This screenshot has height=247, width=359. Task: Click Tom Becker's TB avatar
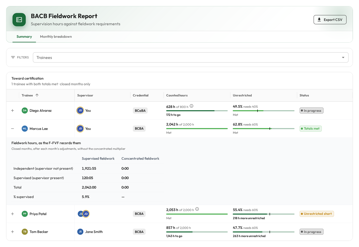point(25,232)
